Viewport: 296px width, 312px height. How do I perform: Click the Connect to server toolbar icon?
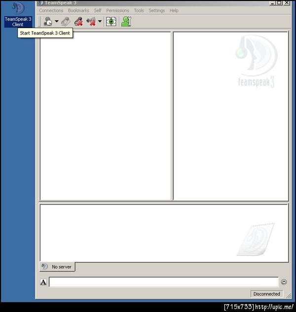(48, 22)
